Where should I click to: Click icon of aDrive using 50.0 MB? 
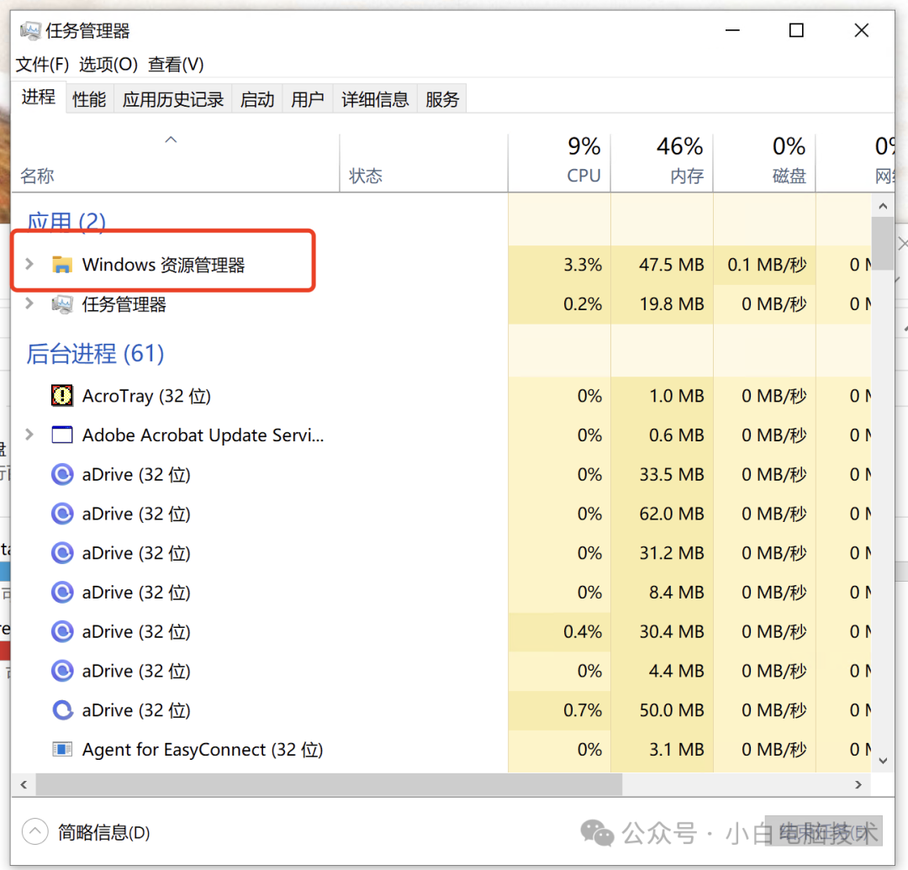click(x=62, y=710)
